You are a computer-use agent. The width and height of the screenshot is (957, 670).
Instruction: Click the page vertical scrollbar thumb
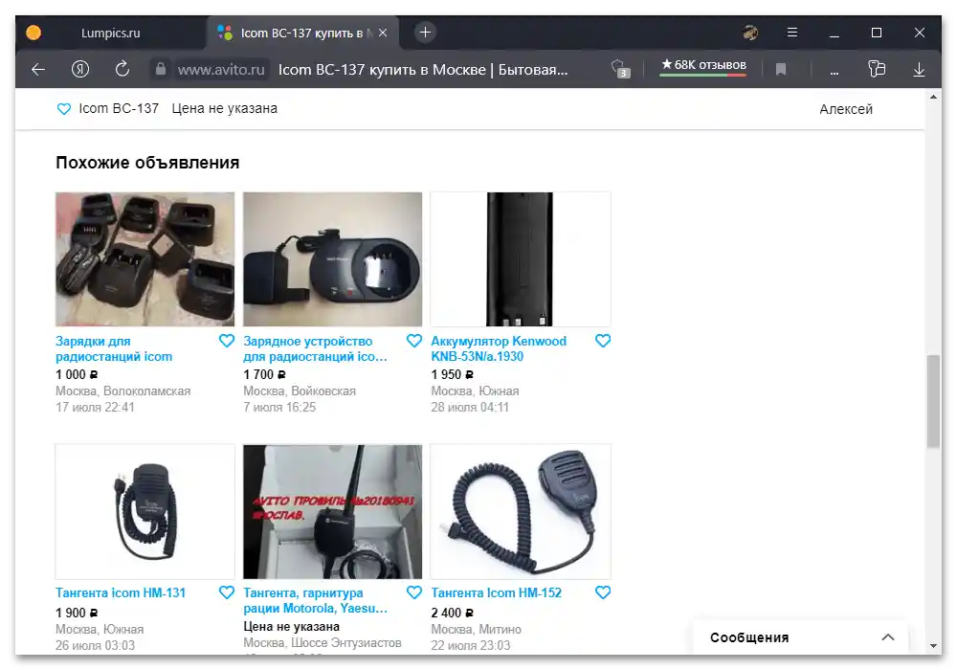click(933, 401)
